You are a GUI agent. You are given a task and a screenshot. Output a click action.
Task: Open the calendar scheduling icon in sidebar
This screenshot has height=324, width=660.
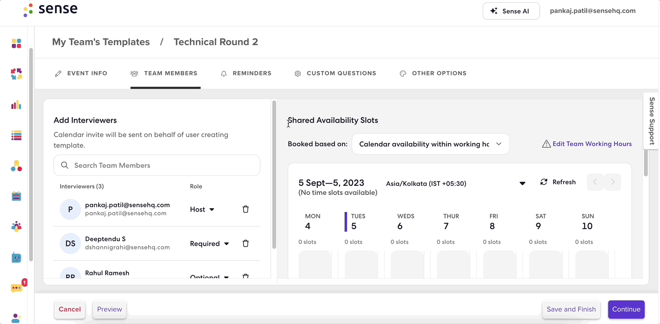click(16, 196)
